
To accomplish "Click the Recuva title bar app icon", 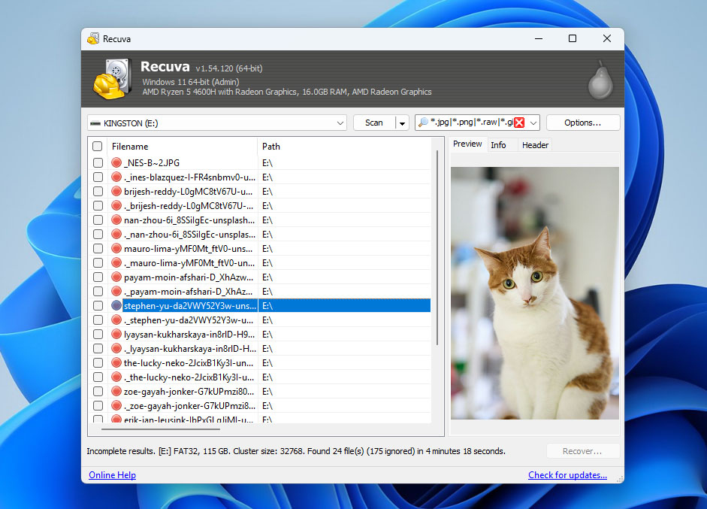I will (93, 38).
